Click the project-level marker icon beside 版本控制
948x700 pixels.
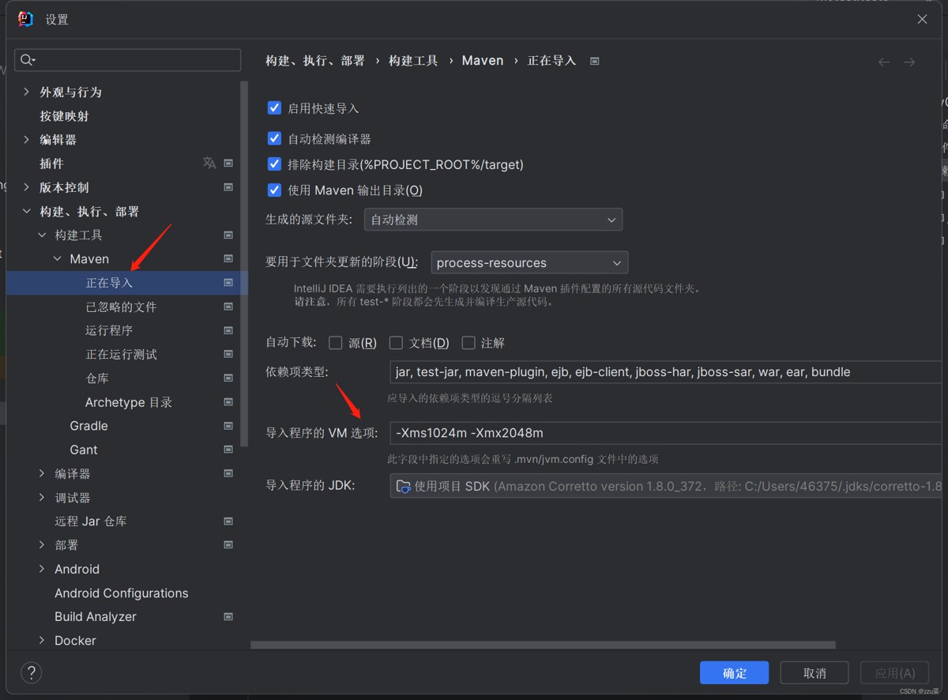pos(228,187)
